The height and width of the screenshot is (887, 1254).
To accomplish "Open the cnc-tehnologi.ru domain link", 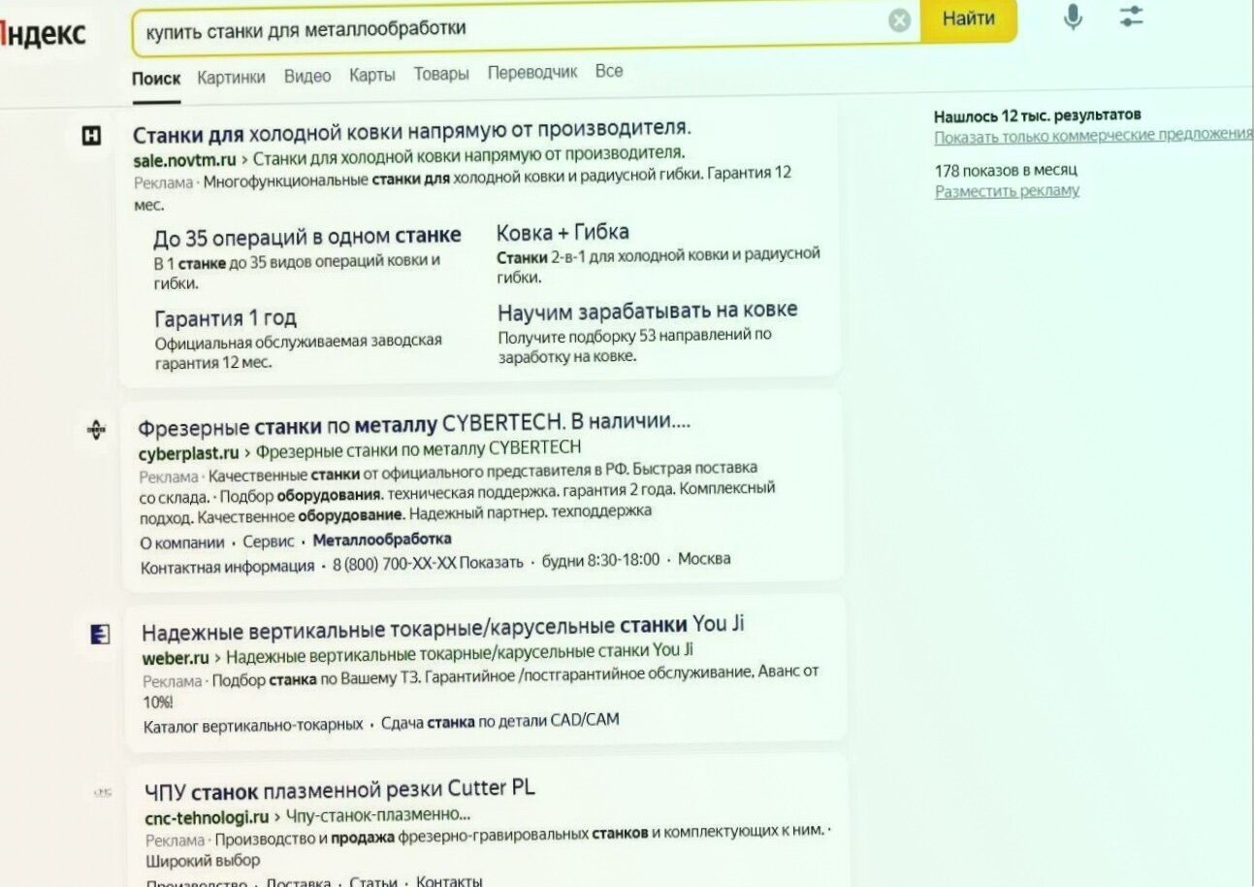I will click(208, 817).
